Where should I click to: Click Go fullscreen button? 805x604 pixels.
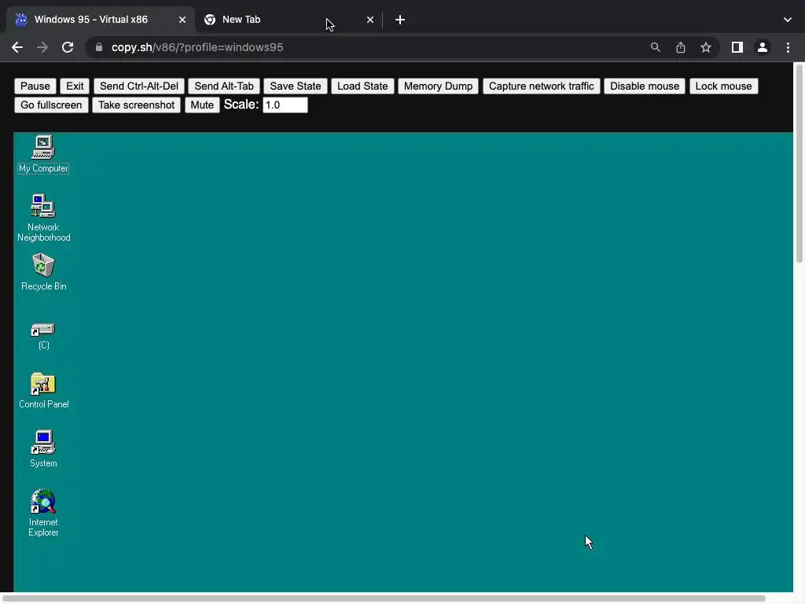click(51, 105)
